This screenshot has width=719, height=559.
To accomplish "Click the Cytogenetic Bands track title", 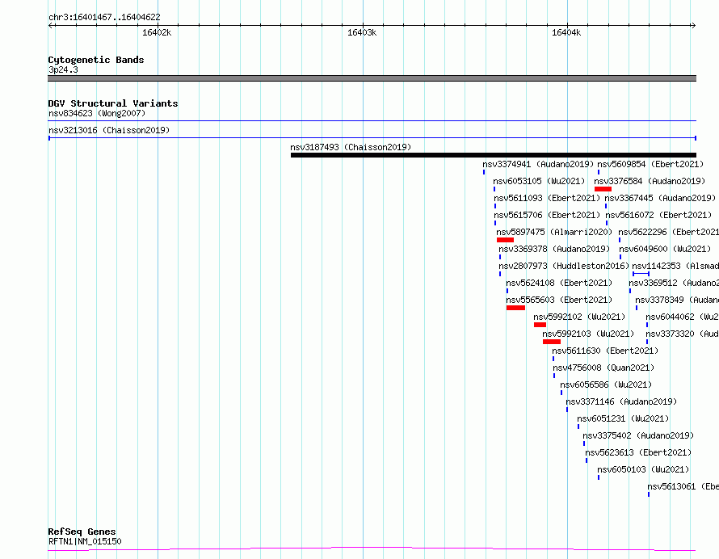I will pos(96,60).
